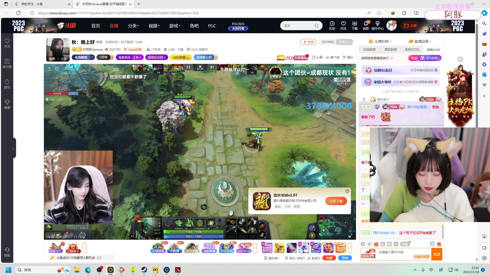Click the paint splash icon in chat toolbar

(x=439, y=244)
